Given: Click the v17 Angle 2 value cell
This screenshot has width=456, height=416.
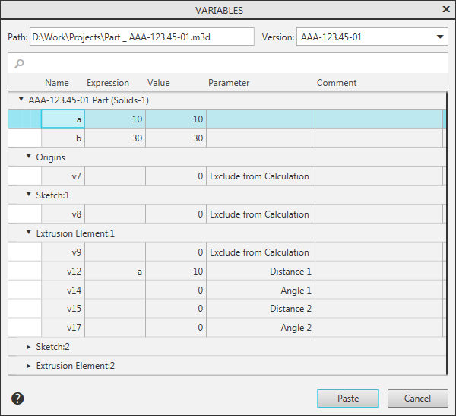Looking at the screenshot, I should [x=176, y=328].
